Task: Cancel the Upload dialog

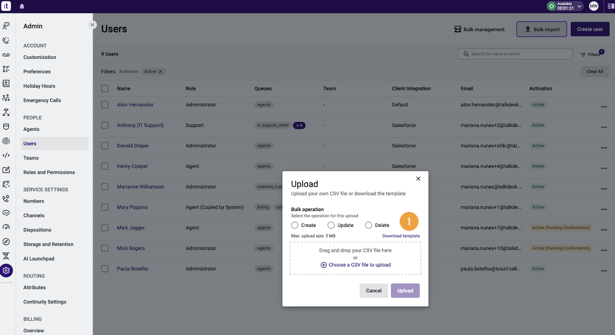Action: click(x=374, y=291)
